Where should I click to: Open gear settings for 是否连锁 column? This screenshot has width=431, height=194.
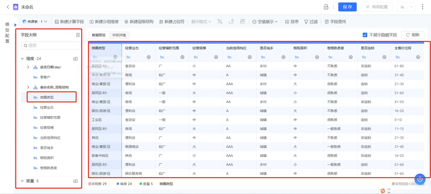[x=384, y=57]
